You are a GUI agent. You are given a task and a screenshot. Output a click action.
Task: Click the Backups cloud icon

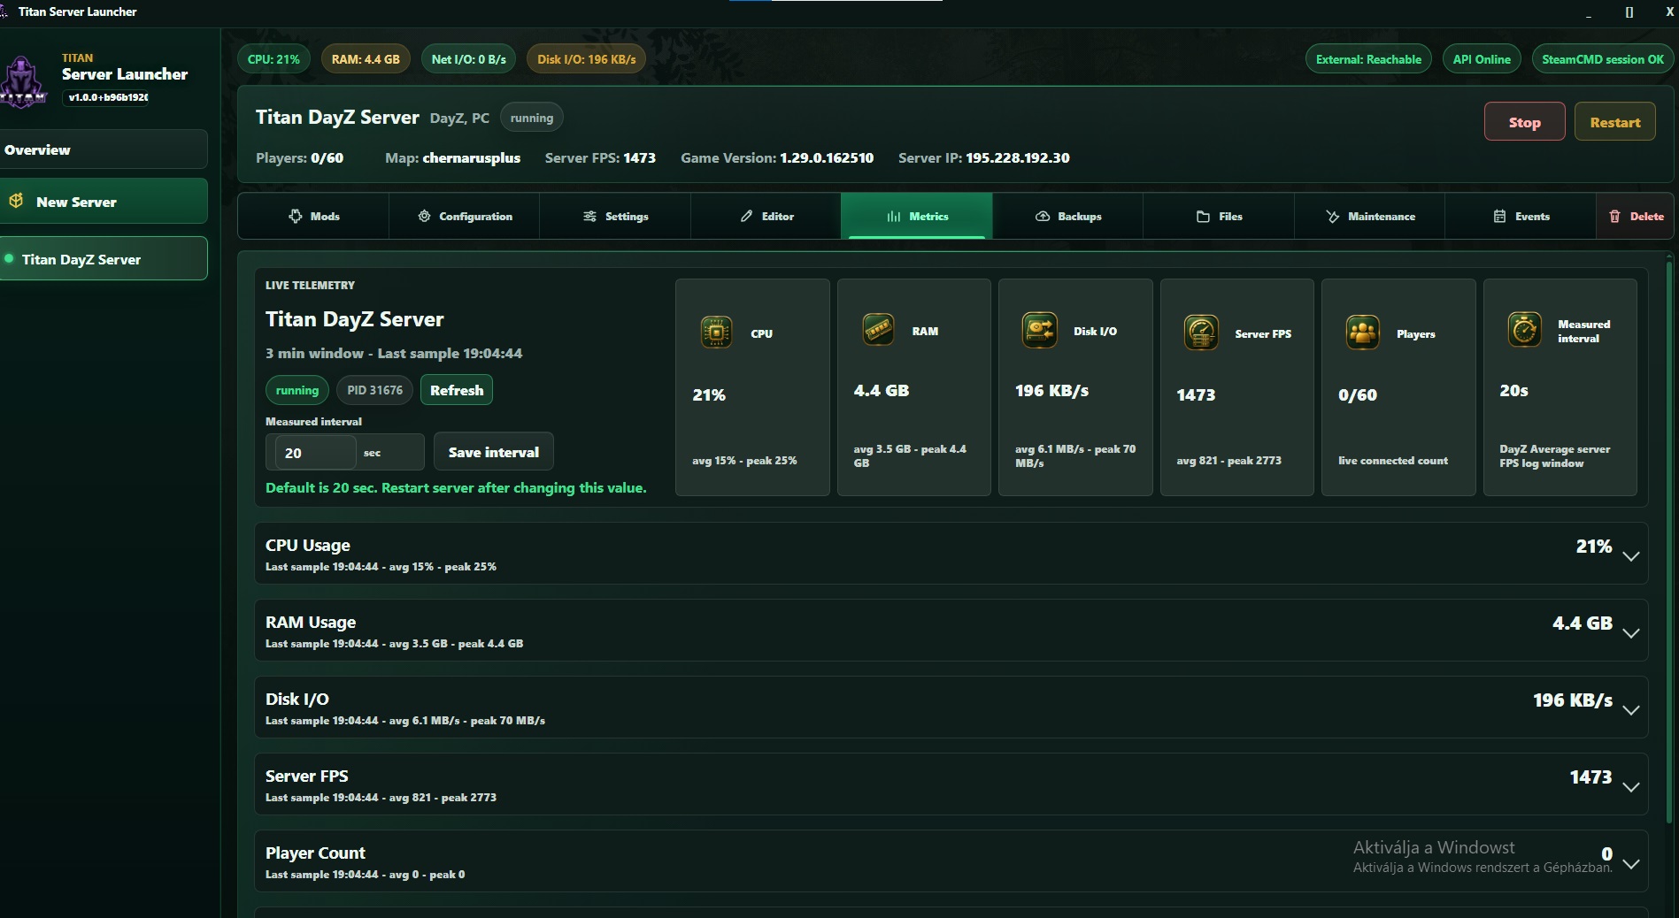(x=1043, y=216)
